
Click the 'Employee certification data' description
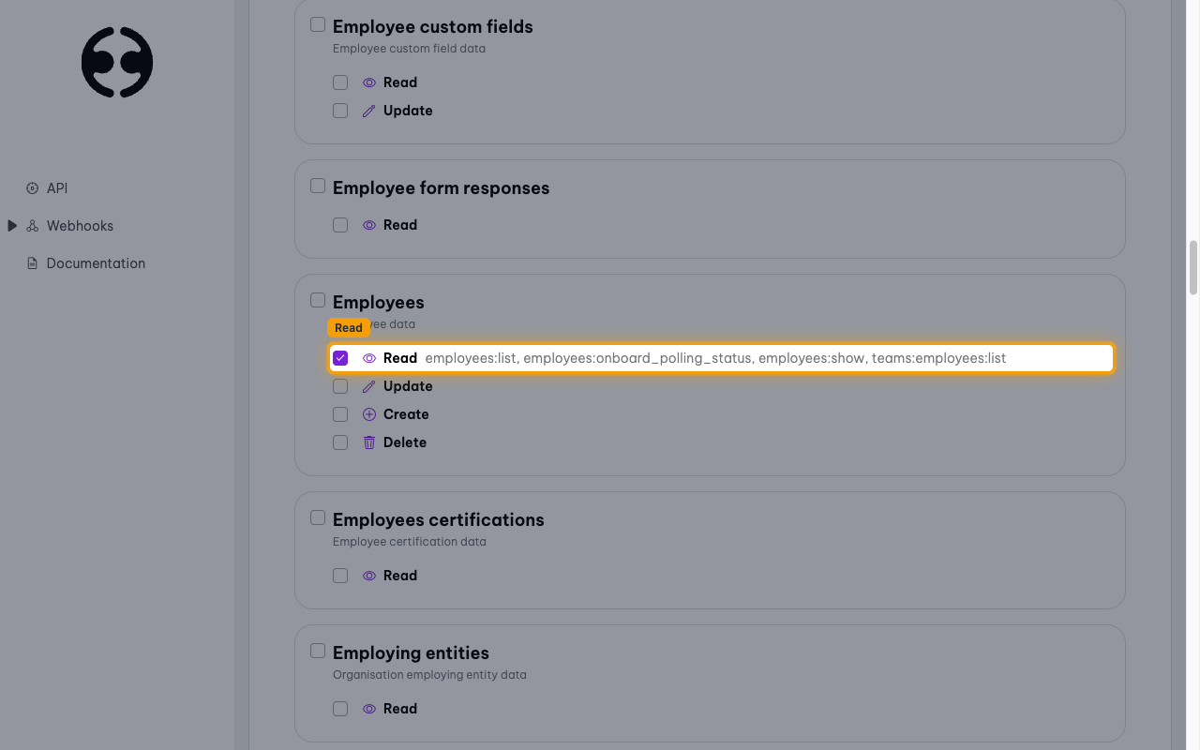pos(410,542)
